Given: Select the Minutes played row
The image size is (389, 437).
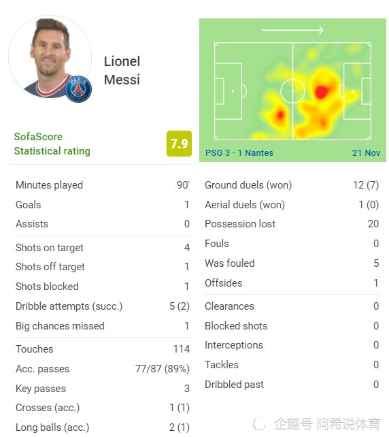Looking at the screenshot, I should tap(103, 185).
